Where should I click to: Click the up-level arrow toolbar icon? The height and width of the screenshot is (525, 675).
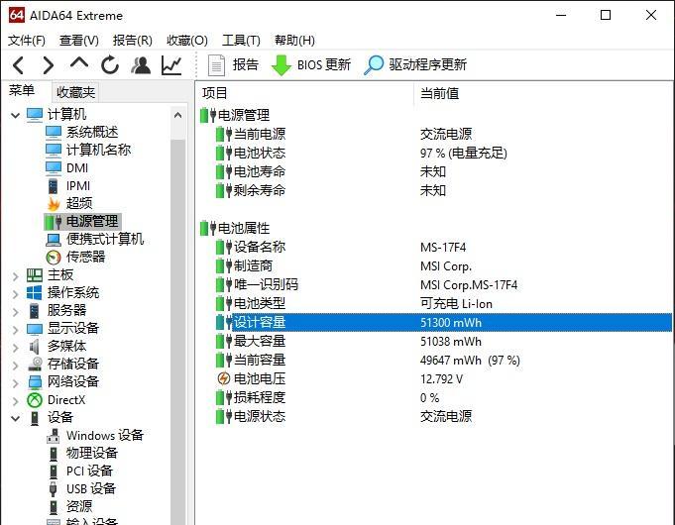tap(79, 63)
